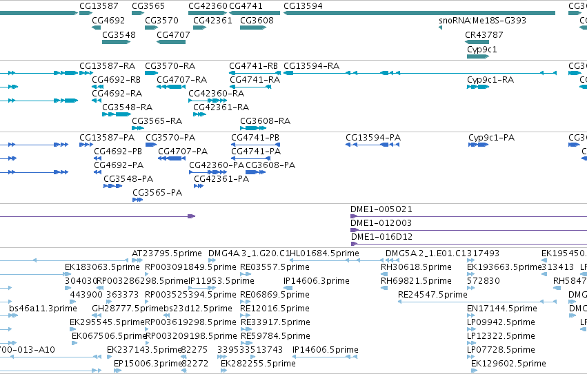Select the Cyp9c1 gene bar

click(478, 56)
